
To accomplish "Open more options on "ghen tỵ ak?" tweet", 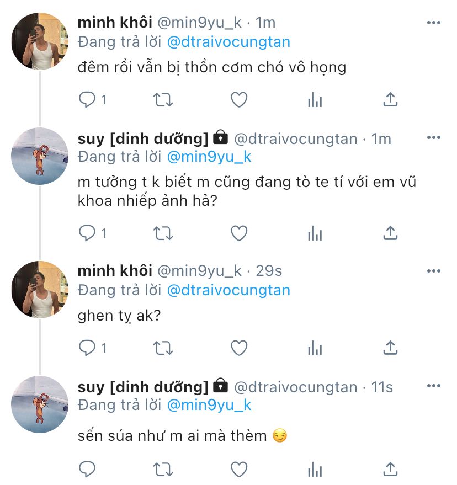I will 434,271.
